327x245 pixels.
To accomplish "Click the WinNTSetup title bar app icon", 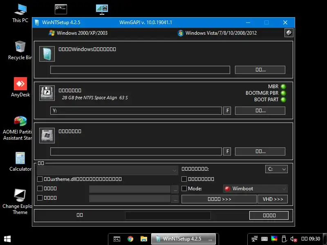I will pos(37,22).
